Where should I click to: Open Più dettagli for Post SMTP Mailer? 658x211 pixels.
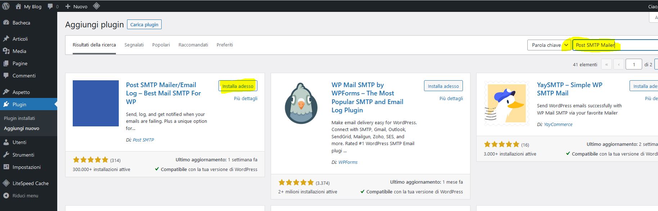pos(245,98)
